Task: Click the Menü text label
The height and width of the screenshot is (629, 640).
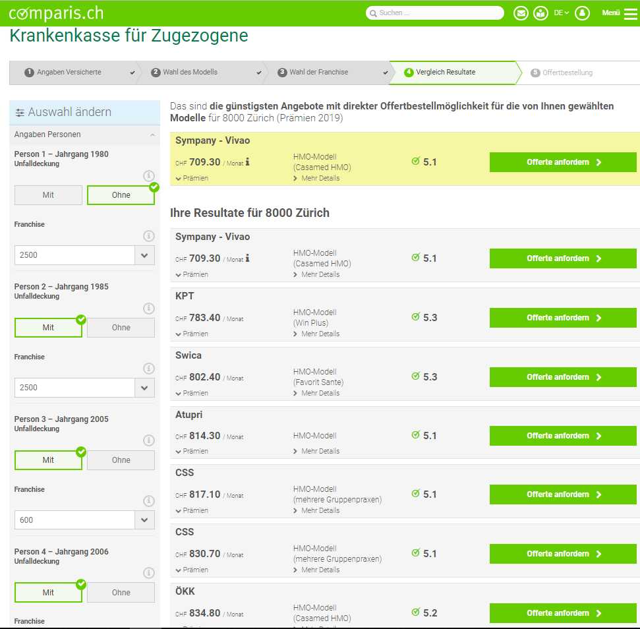Action: click(610, 13)
